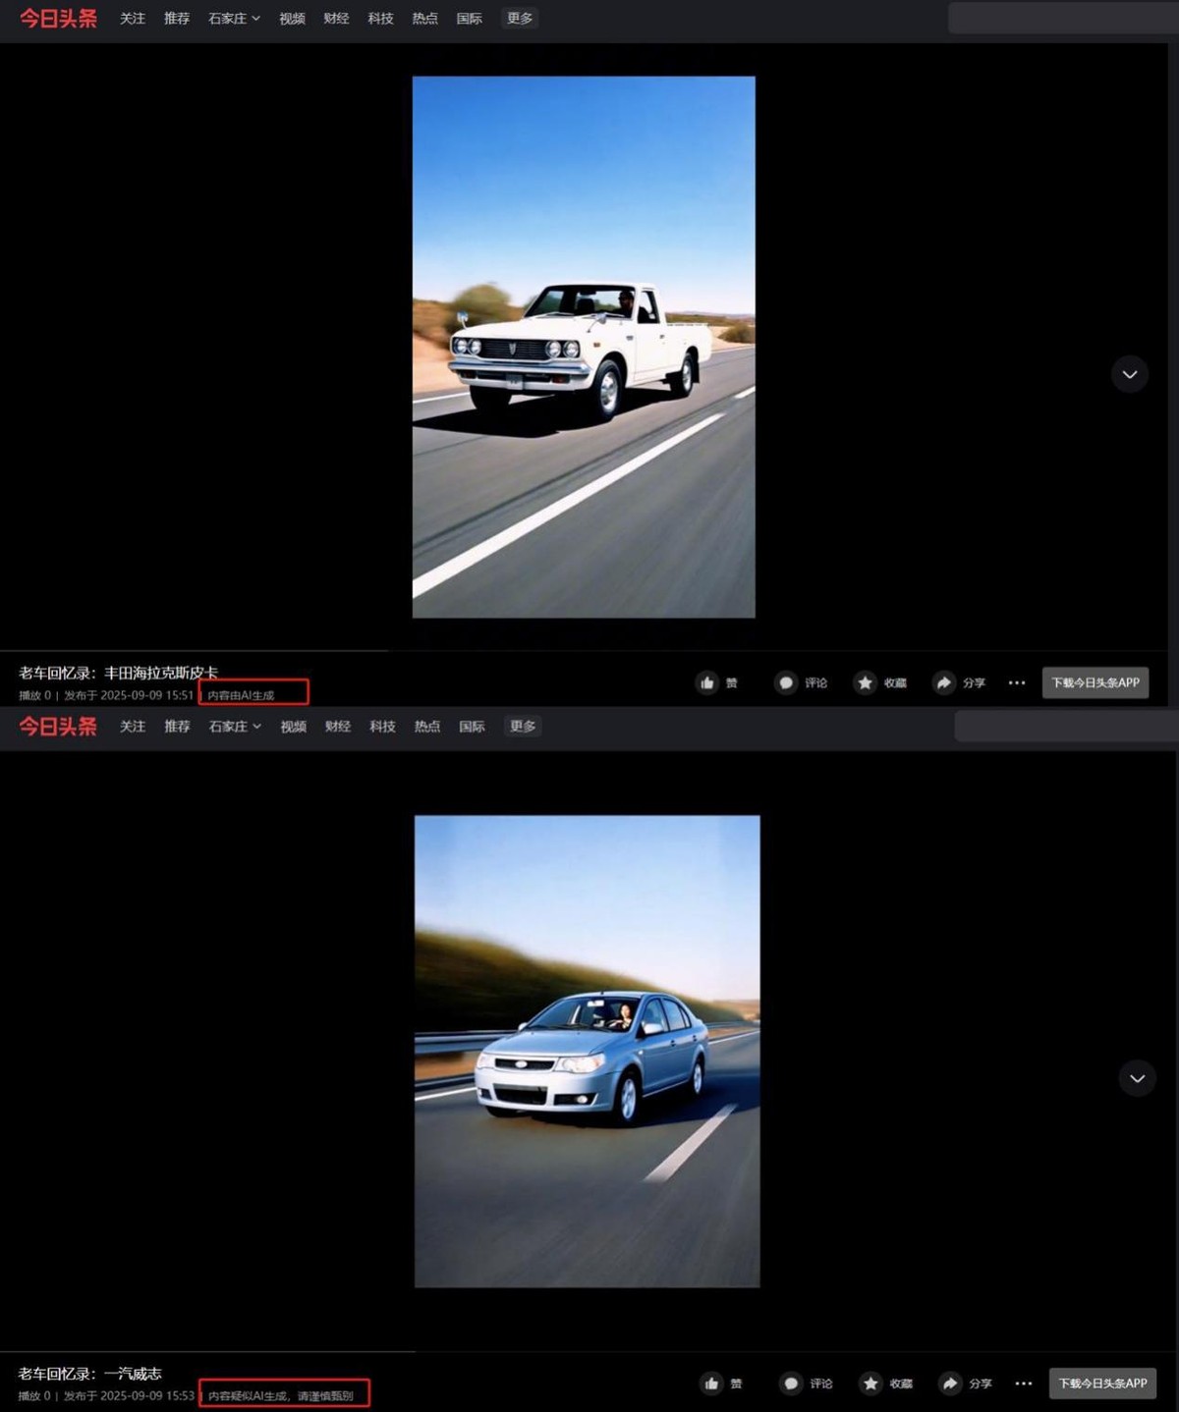Click 下载今日头条APP button under 丰田海拉克斯皮卡 video

pyautogui.click(x=1095, y=682)
